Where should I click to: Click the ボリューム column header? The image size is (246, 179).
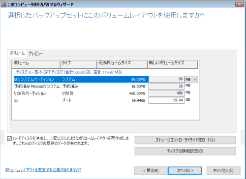36,64
